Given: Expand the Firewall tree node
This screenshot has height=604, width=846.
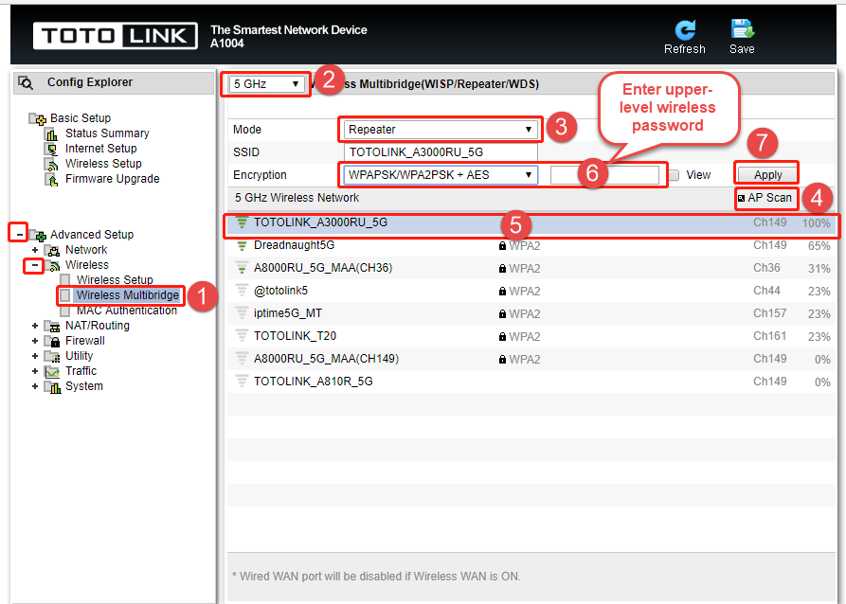Looking at the screenshot, I should pos(35,342).
